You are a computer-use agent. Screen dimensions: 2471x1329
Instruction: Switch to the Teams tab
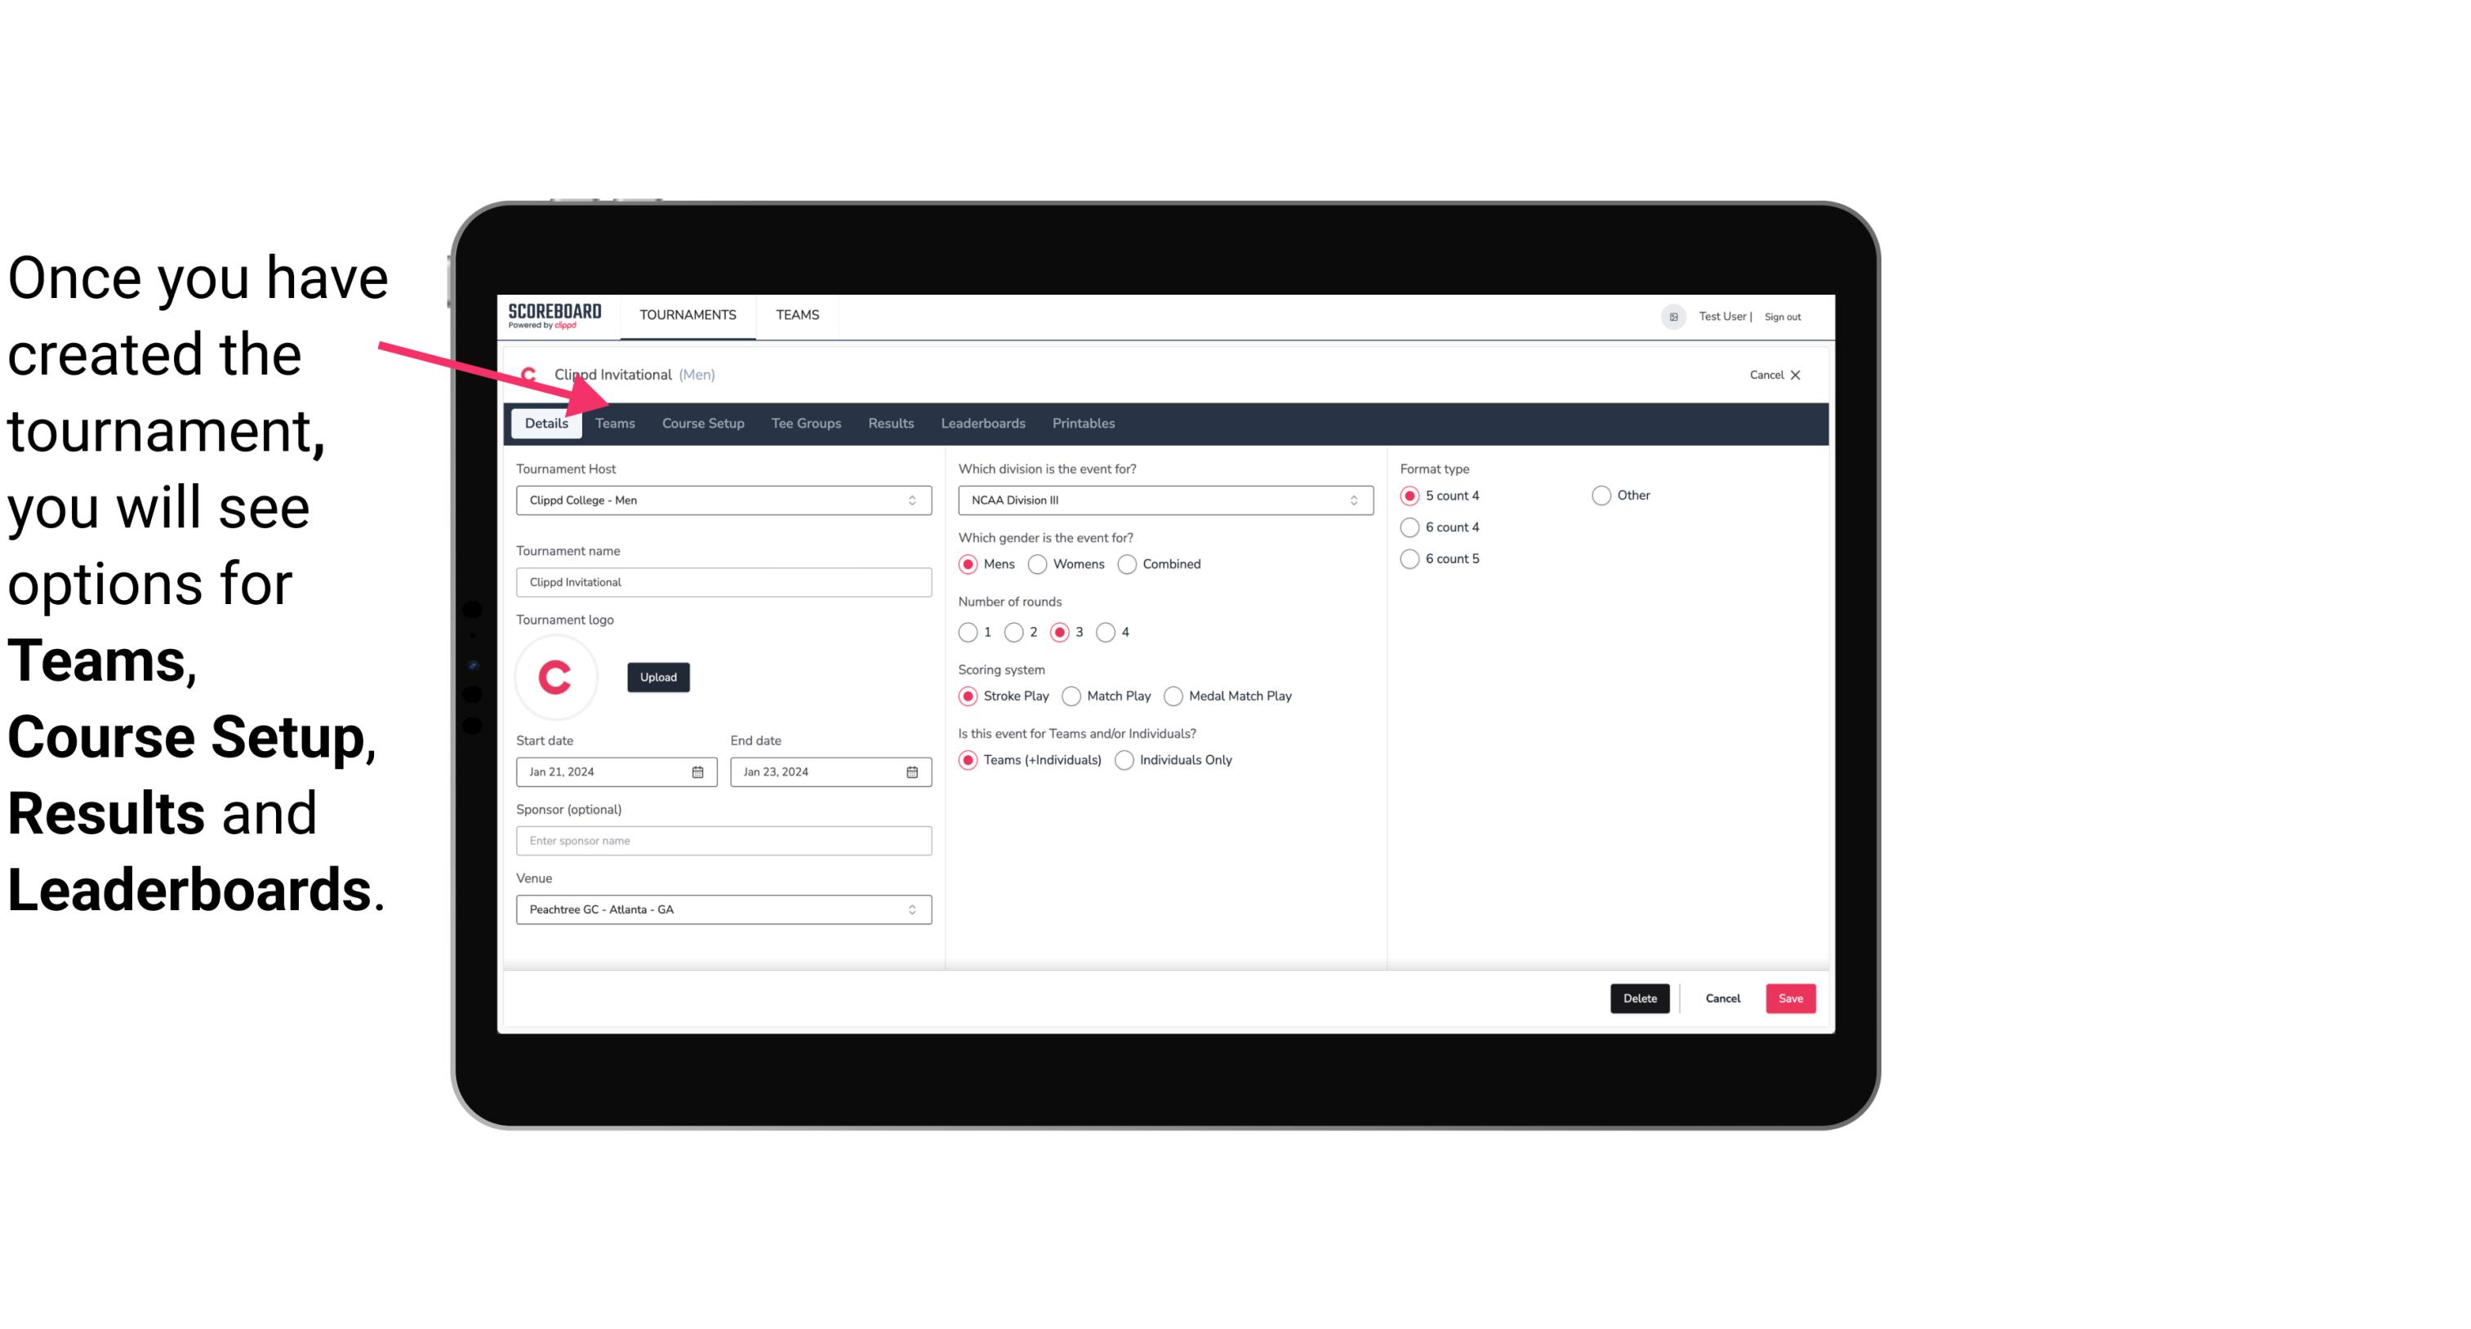click(x=615, y=424)
